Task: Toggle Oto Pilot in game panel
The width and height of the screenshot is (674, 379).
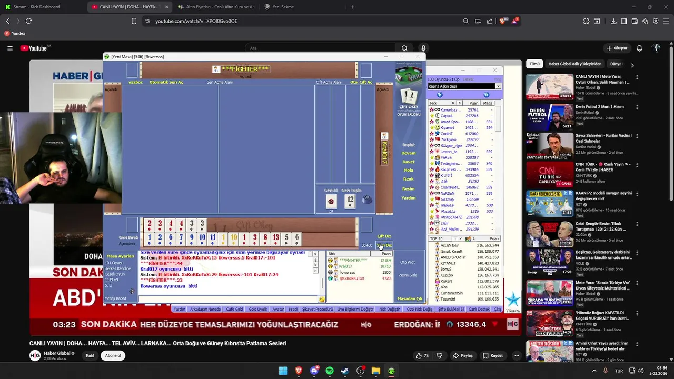Action: coord(408,262)
